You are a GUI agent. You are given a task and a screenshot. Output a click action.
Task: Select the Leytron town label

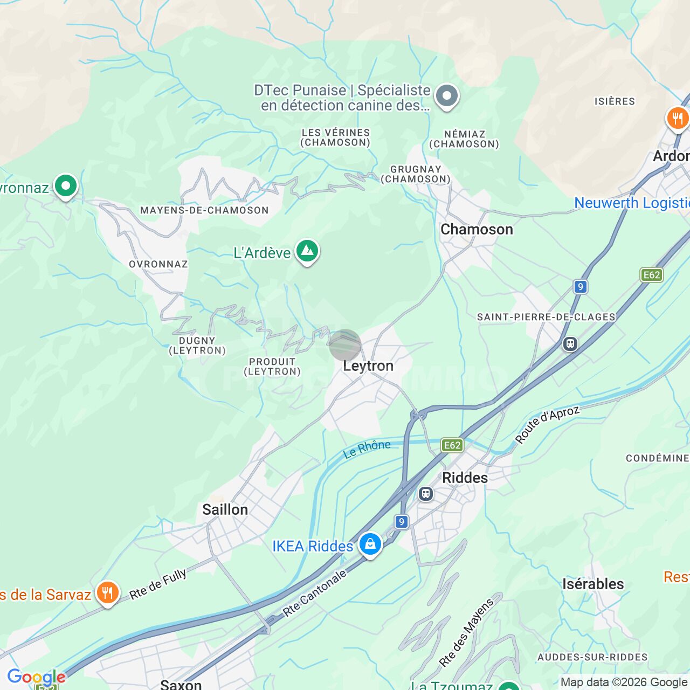tap(368, 366)
